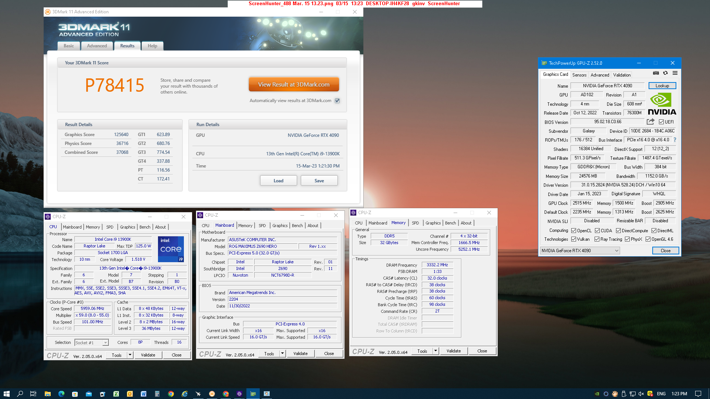Click Validate in CPU-Z Memory window
Viewport: 710px width, 399px height.
[x=454, y=351]
